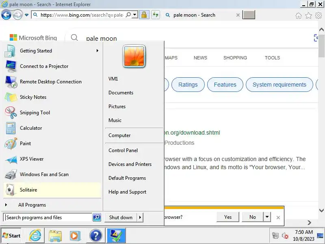Launch Windows Media Player from taskbar
The image size is (325, 244).
75,235
